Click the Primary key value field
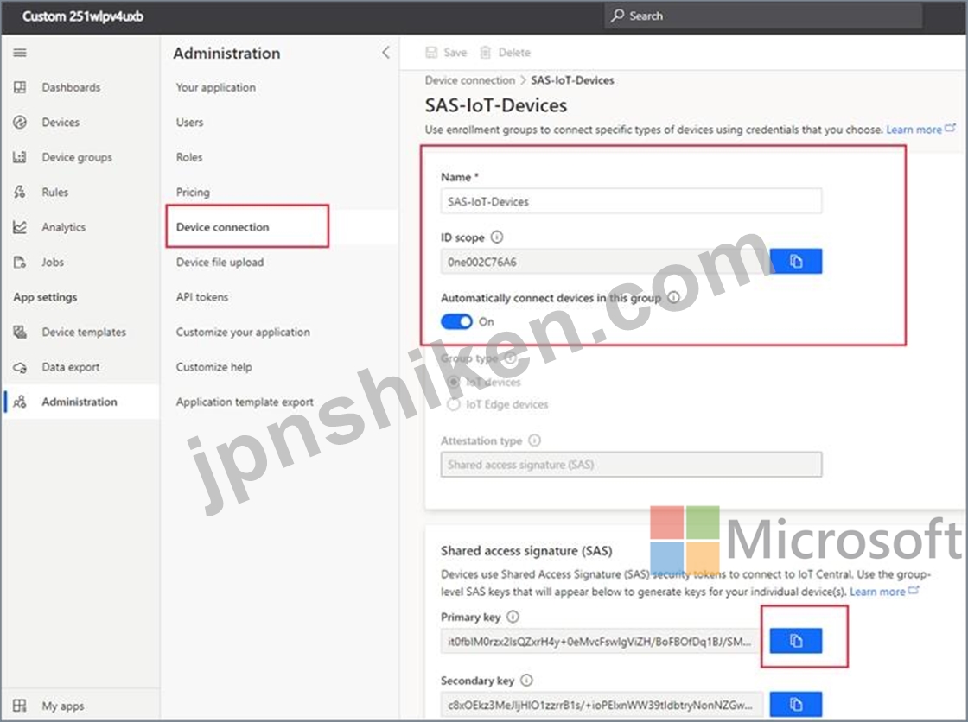This screenshot has height=722, width=968. pyautogui.click(x=602, y=641)
